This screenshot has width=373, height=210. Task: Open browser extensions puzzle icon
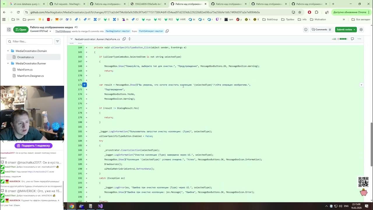[x=316, y=12]
